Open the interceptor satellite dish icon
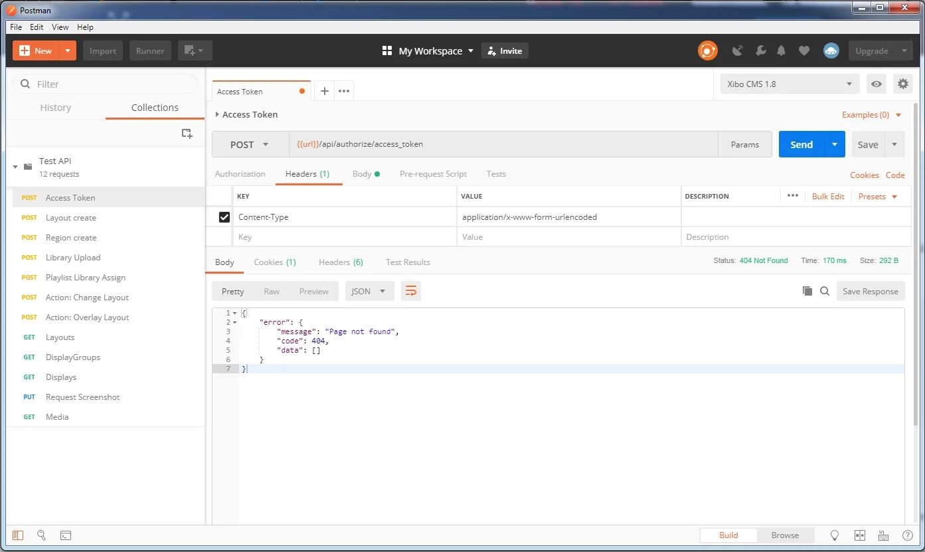The image size is (925, 552). point(738,50)
